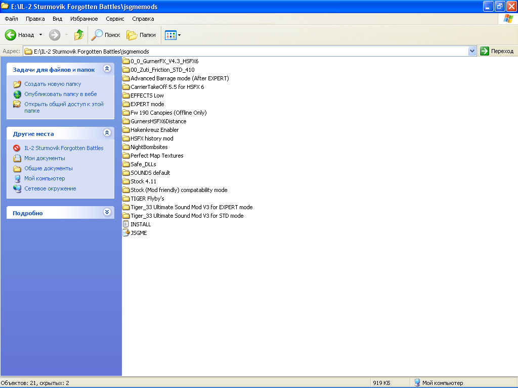Click '919 КБ' in the status bar
This screenshot has width=518, height=388.
click(381, 383)
